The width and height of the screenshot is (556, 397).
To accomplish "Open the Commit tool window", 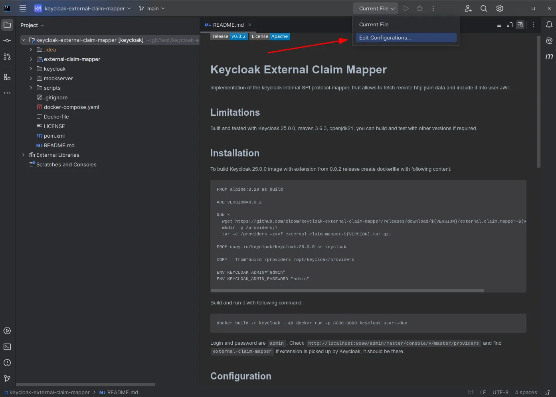I will (7, 40).
